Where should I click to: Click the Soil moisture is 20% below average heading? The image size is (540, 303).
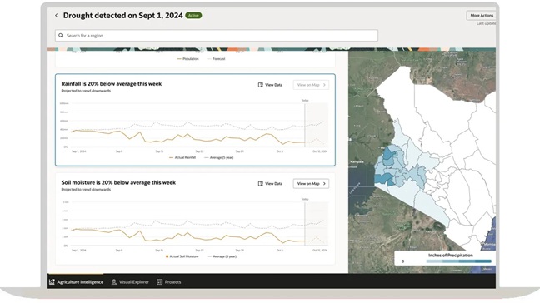pos(118,182)
